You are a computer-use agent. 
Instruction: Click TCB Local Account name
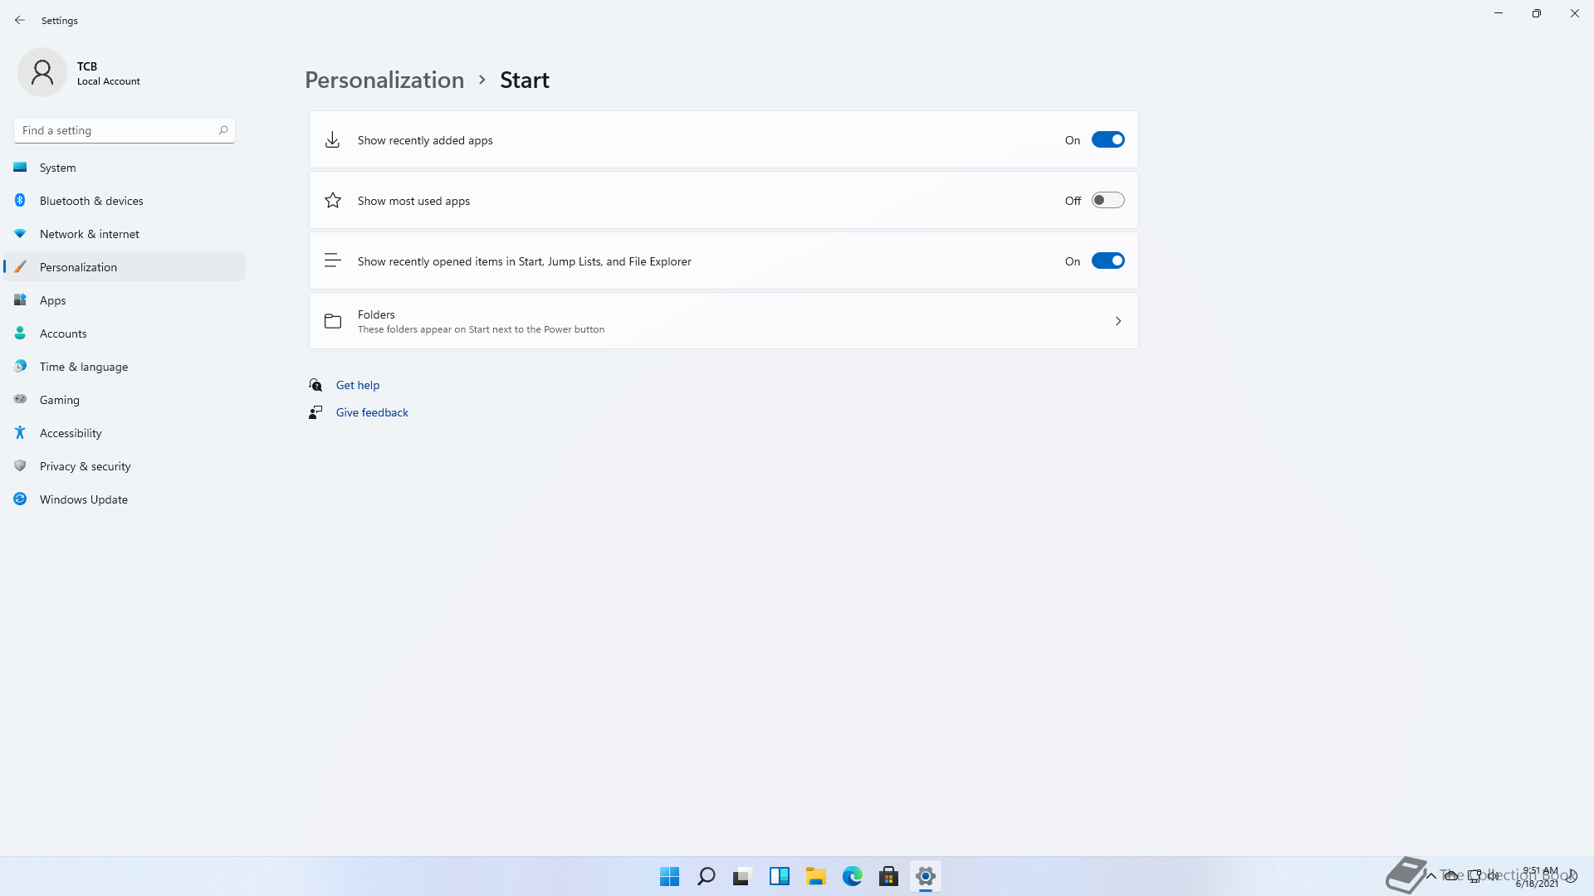(109, 73)
